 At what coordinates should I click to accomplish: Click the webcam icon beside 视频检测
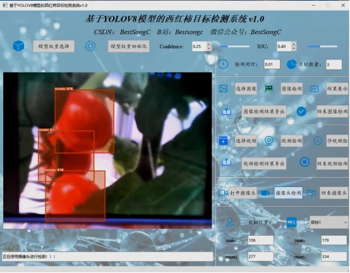269,141
